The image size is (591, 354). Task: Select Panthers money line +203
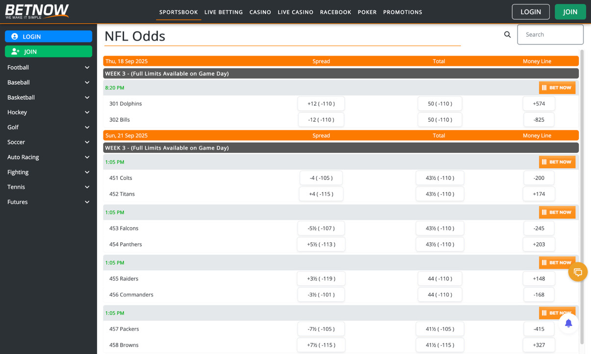[539, 245]
